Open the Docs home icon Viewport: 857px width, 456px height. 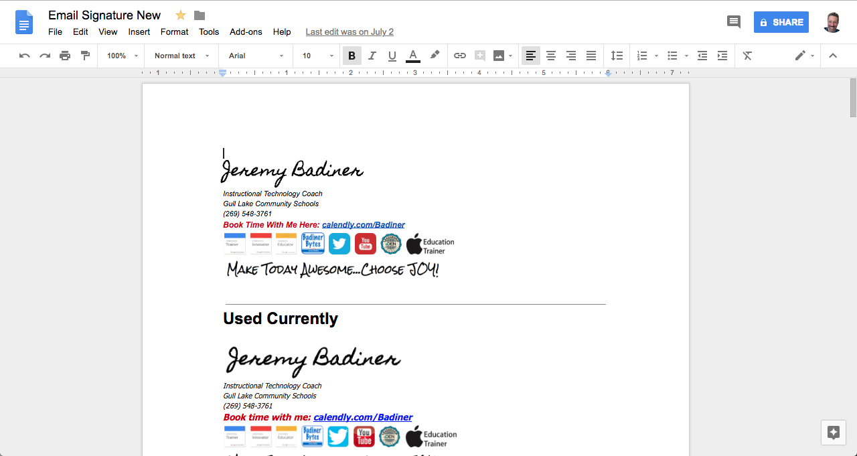(24, 22)
